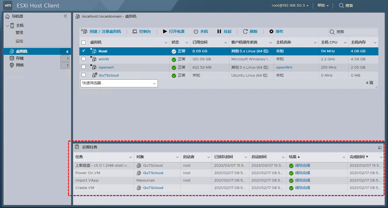Click the 上载磁盘 task row text
This screenshot has width=388, height=208.
[x=102, y=166]
